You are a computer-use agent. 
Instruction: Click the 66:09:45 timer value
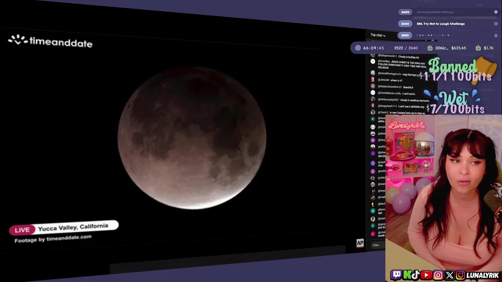[x=373, y=48]
